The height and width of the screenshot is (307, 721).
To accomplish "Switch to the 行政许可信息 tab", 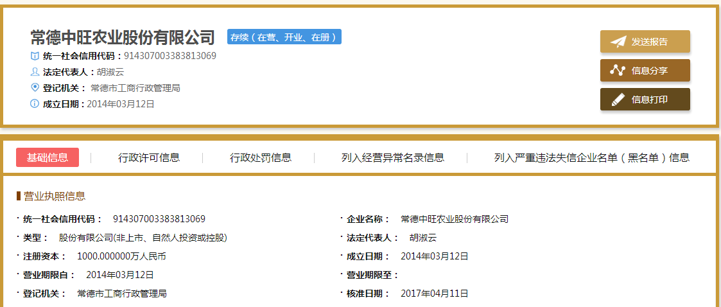I will click(149, 157).
